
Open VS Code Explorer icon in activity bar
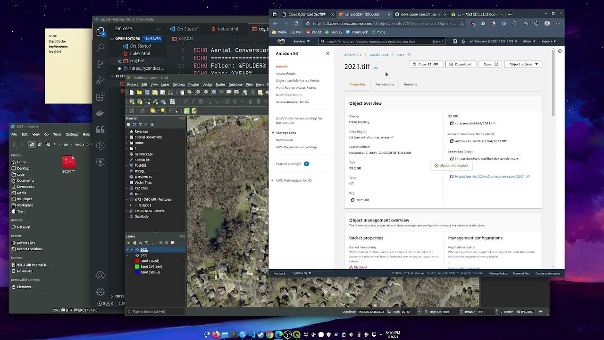pos(100,32)
